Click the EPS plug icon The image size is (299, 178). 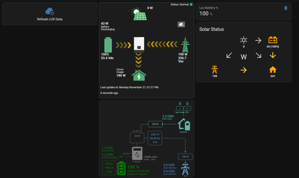(187, 104)
